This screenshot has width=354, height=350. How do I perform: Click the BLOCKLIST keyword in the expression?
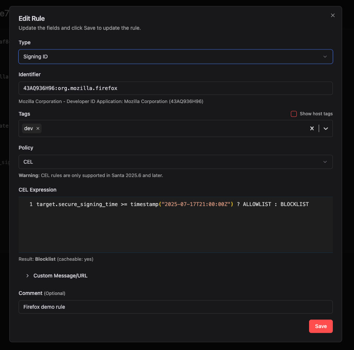point(294,204)
